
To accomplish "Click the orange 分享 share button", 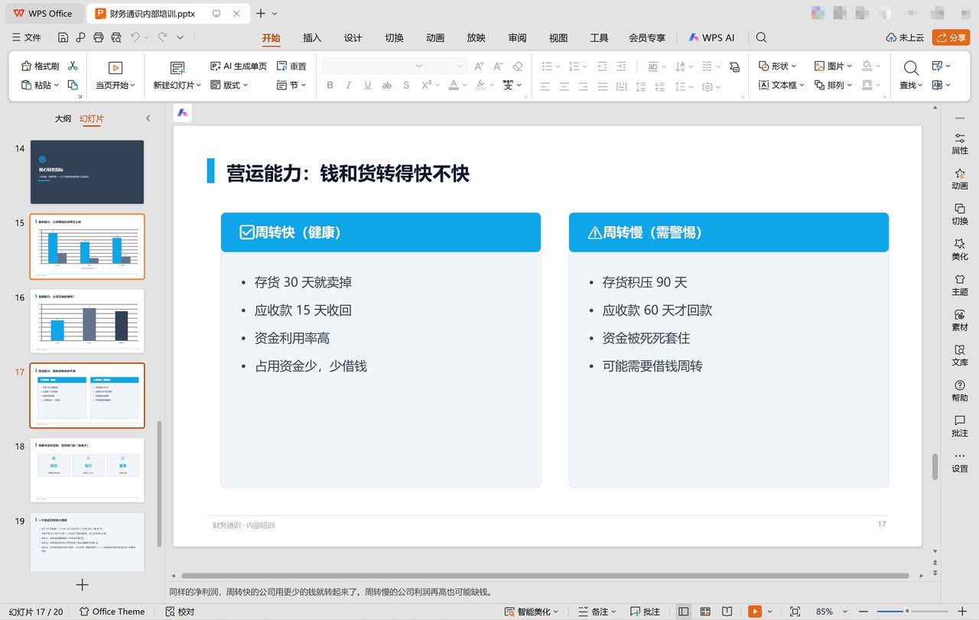I will coord(951,37).
